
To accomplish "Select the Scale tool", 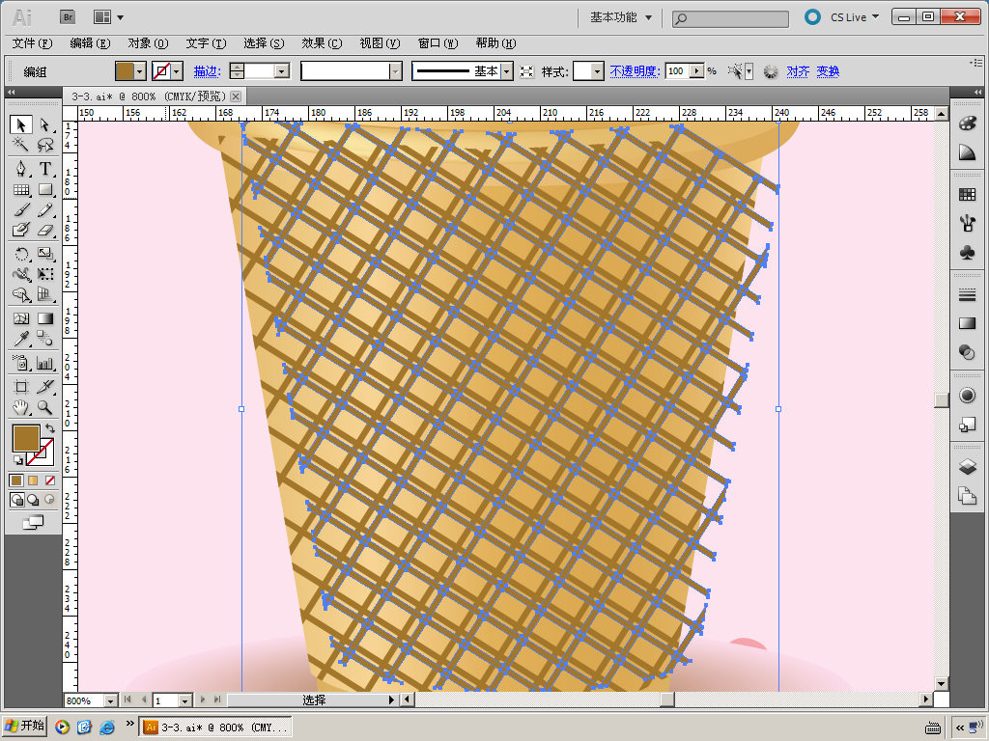I will pyautogui.click(x=44, y=254).
